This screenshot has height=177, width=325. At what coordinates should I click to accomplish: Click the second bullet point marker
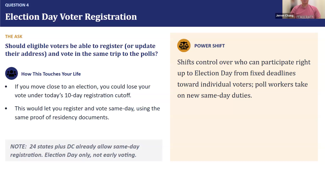[6, 109]
